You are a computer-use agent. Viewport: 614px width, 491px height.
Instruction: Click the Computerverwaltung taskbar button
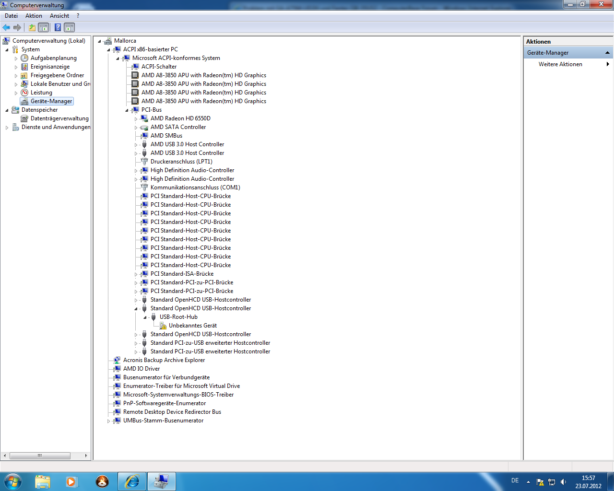pyautogui.click(x=162, y=481)
